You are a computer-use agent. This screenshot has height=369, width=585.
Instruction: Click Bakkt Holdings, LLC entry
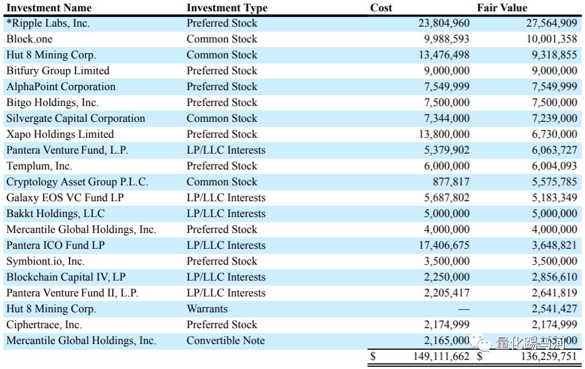tap(55, 214)
